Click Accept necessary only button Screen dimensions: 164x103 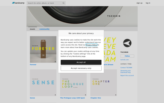tap(81, 68)
